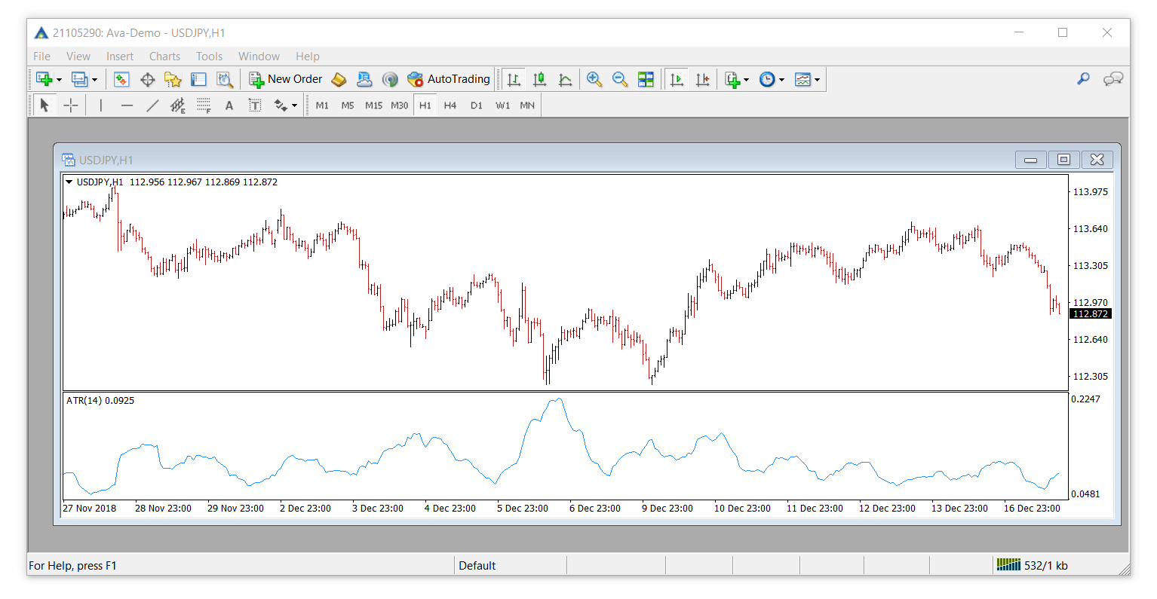The height and width of the screenshot is (599, 1157).
Task: Open the Signals radio-wave icon
Action: pyautogui.click(x=390, y=79)
